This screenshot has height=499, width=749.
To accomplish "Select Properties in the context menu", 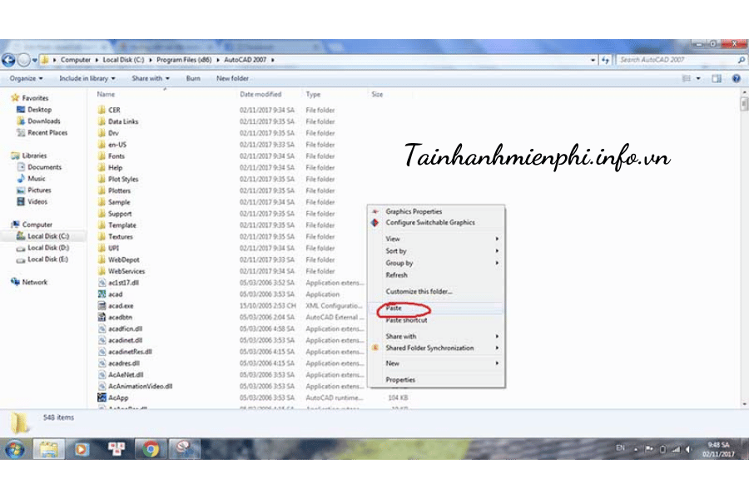I will [400, 380].
